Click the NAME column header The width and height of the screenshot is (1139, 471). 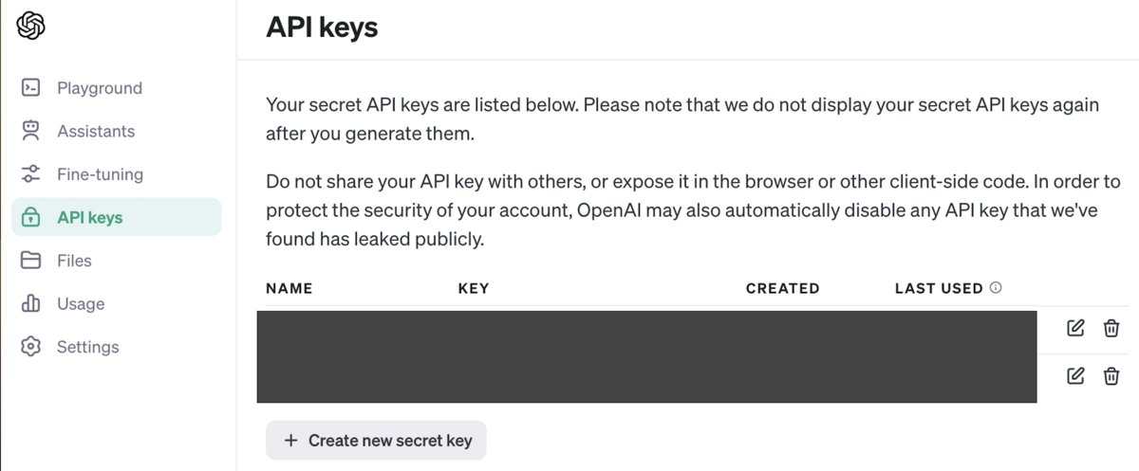coord(289,288)
